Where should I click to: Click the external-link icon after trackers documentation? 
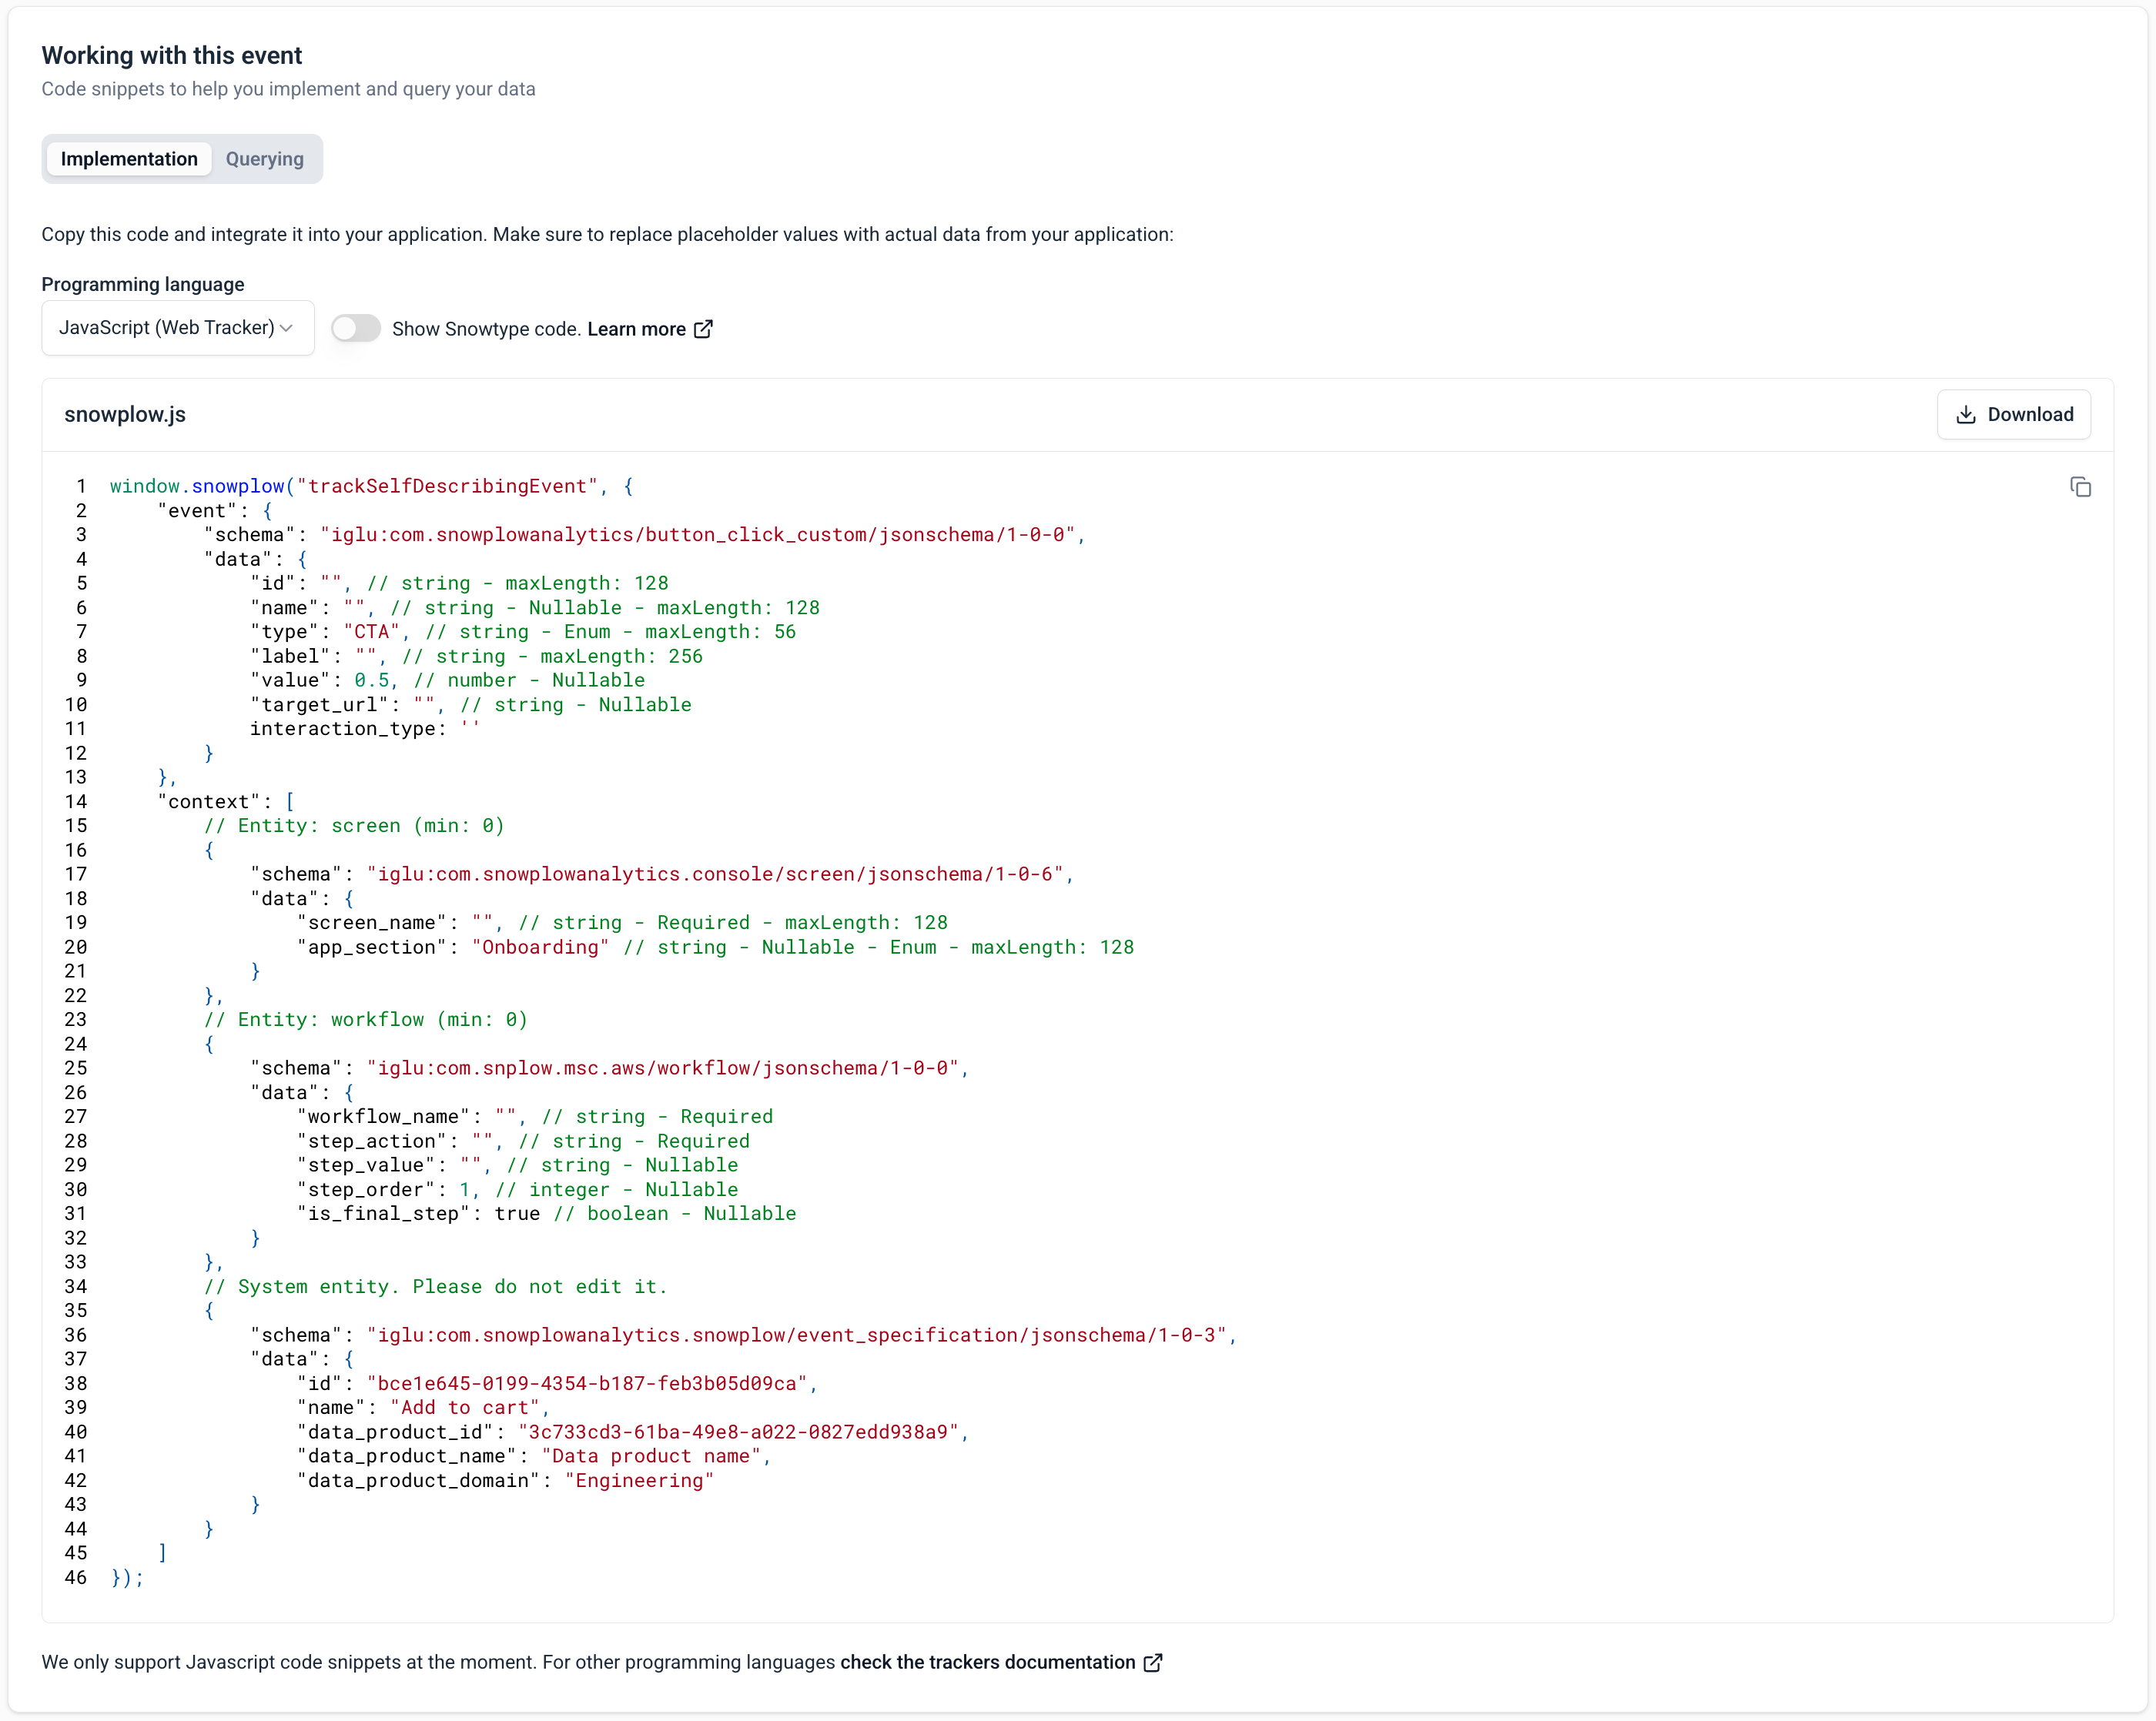pos(1152,1662)
